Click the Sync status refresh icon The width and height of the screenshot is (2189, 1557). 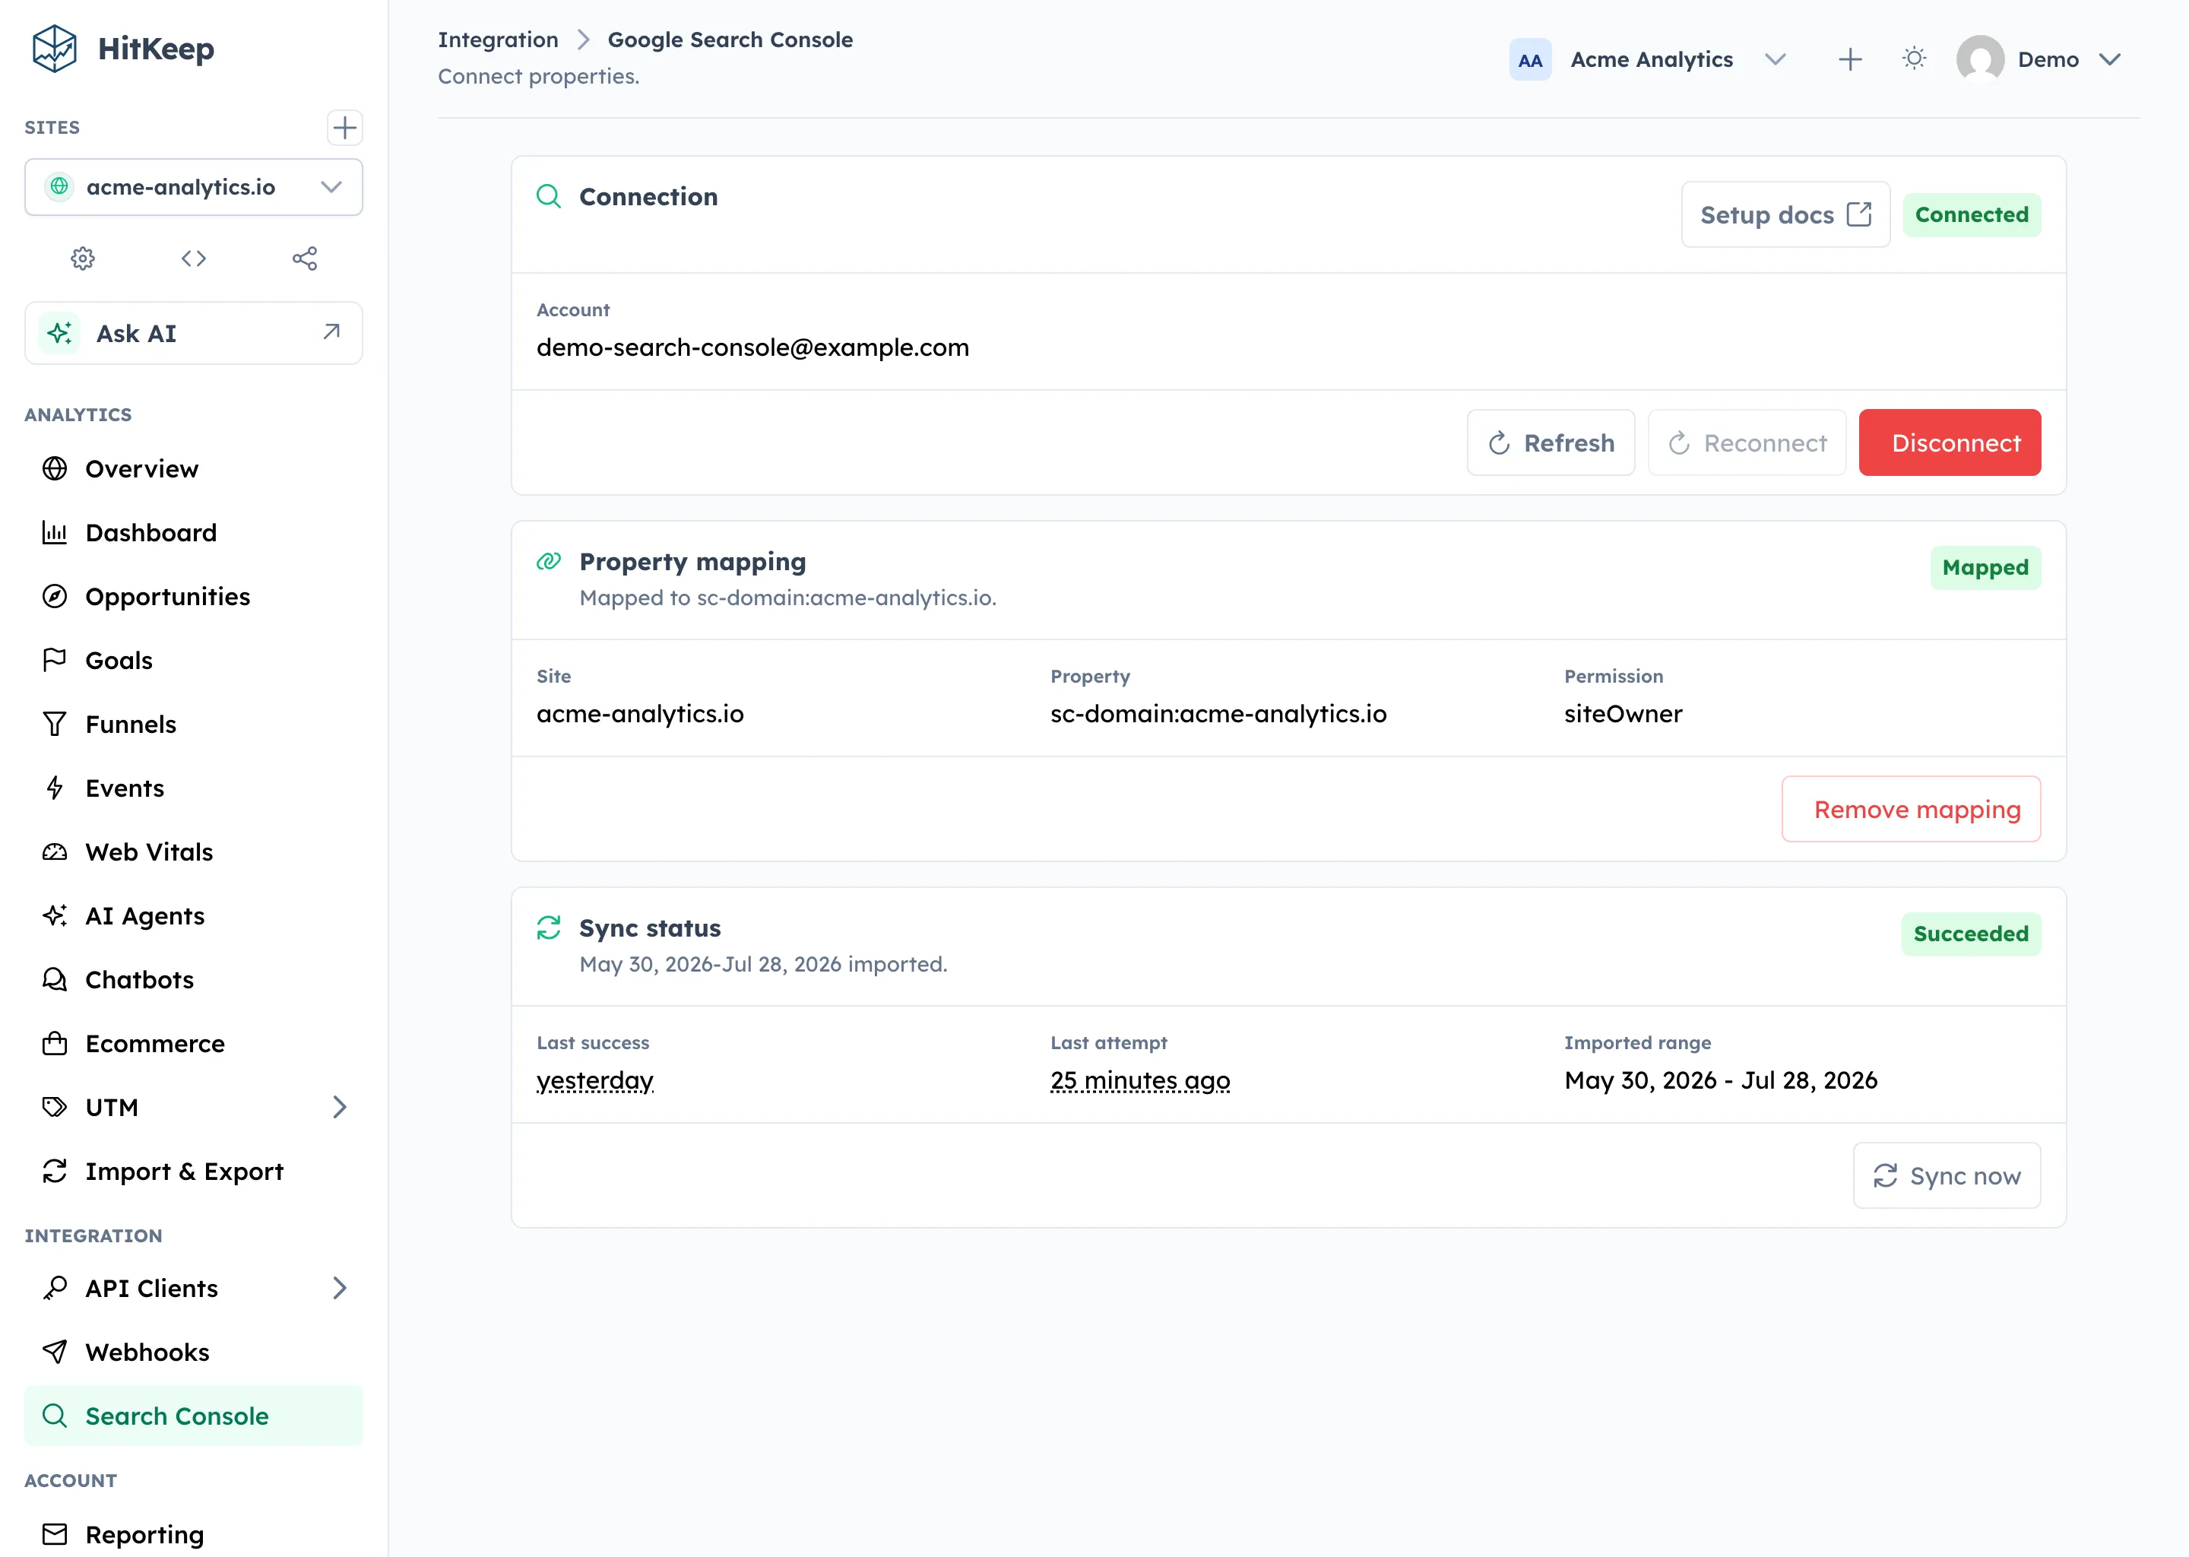click(550, 928)
